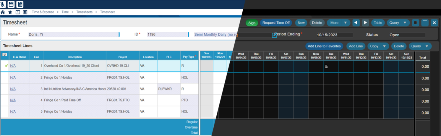The image size is (441, 136).
Task: Click the green Sign button
Action: (252, 23)
